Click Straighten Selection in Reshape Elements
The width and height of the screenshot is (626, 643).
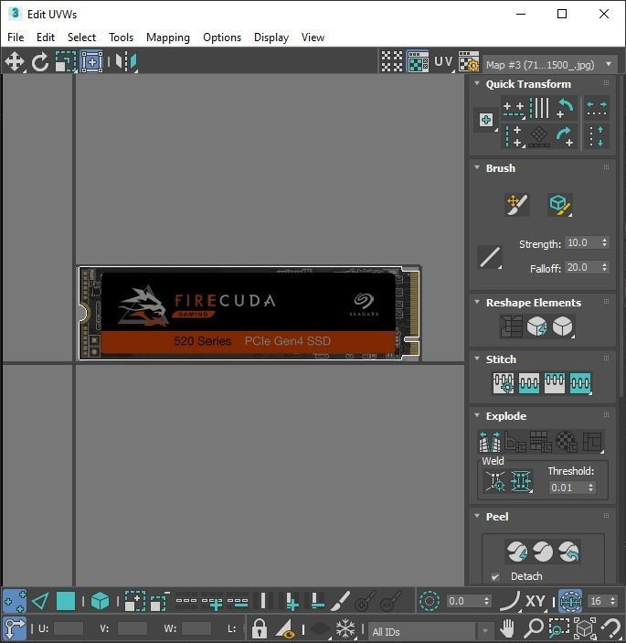click(511, 327)
